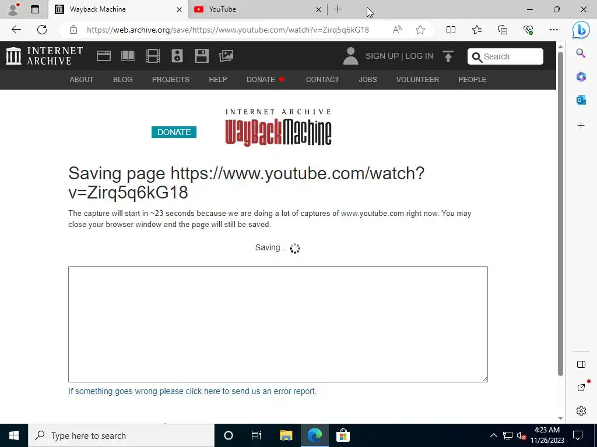This screenshot has height=447, width=597.
Task: Add a sidebar app with plus
Action: tap(581, 126)
